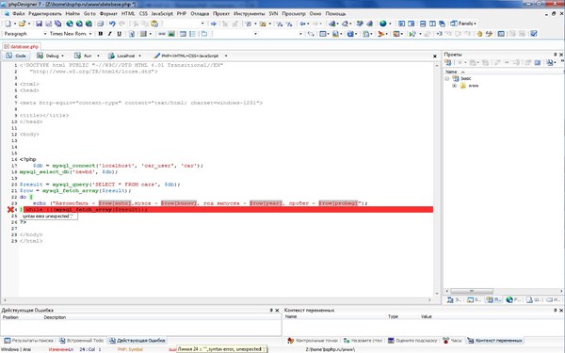Select the database.php file tab
The height and width of the screenshot is (353, 565).
point(22,47)
